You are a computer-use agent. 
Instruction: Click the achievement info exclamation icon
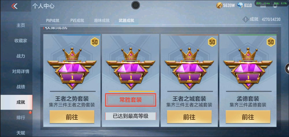click(245, 19)
